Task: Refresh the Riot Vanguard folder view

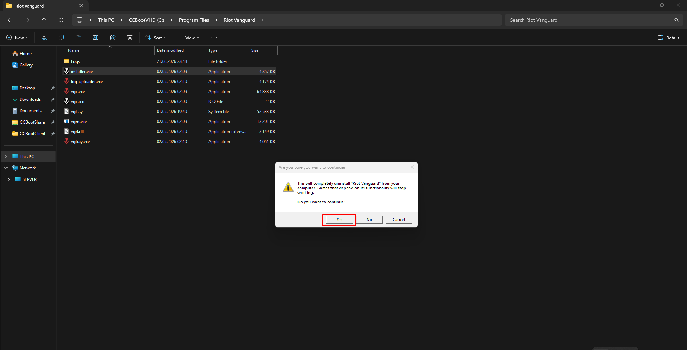Action: 61,20
